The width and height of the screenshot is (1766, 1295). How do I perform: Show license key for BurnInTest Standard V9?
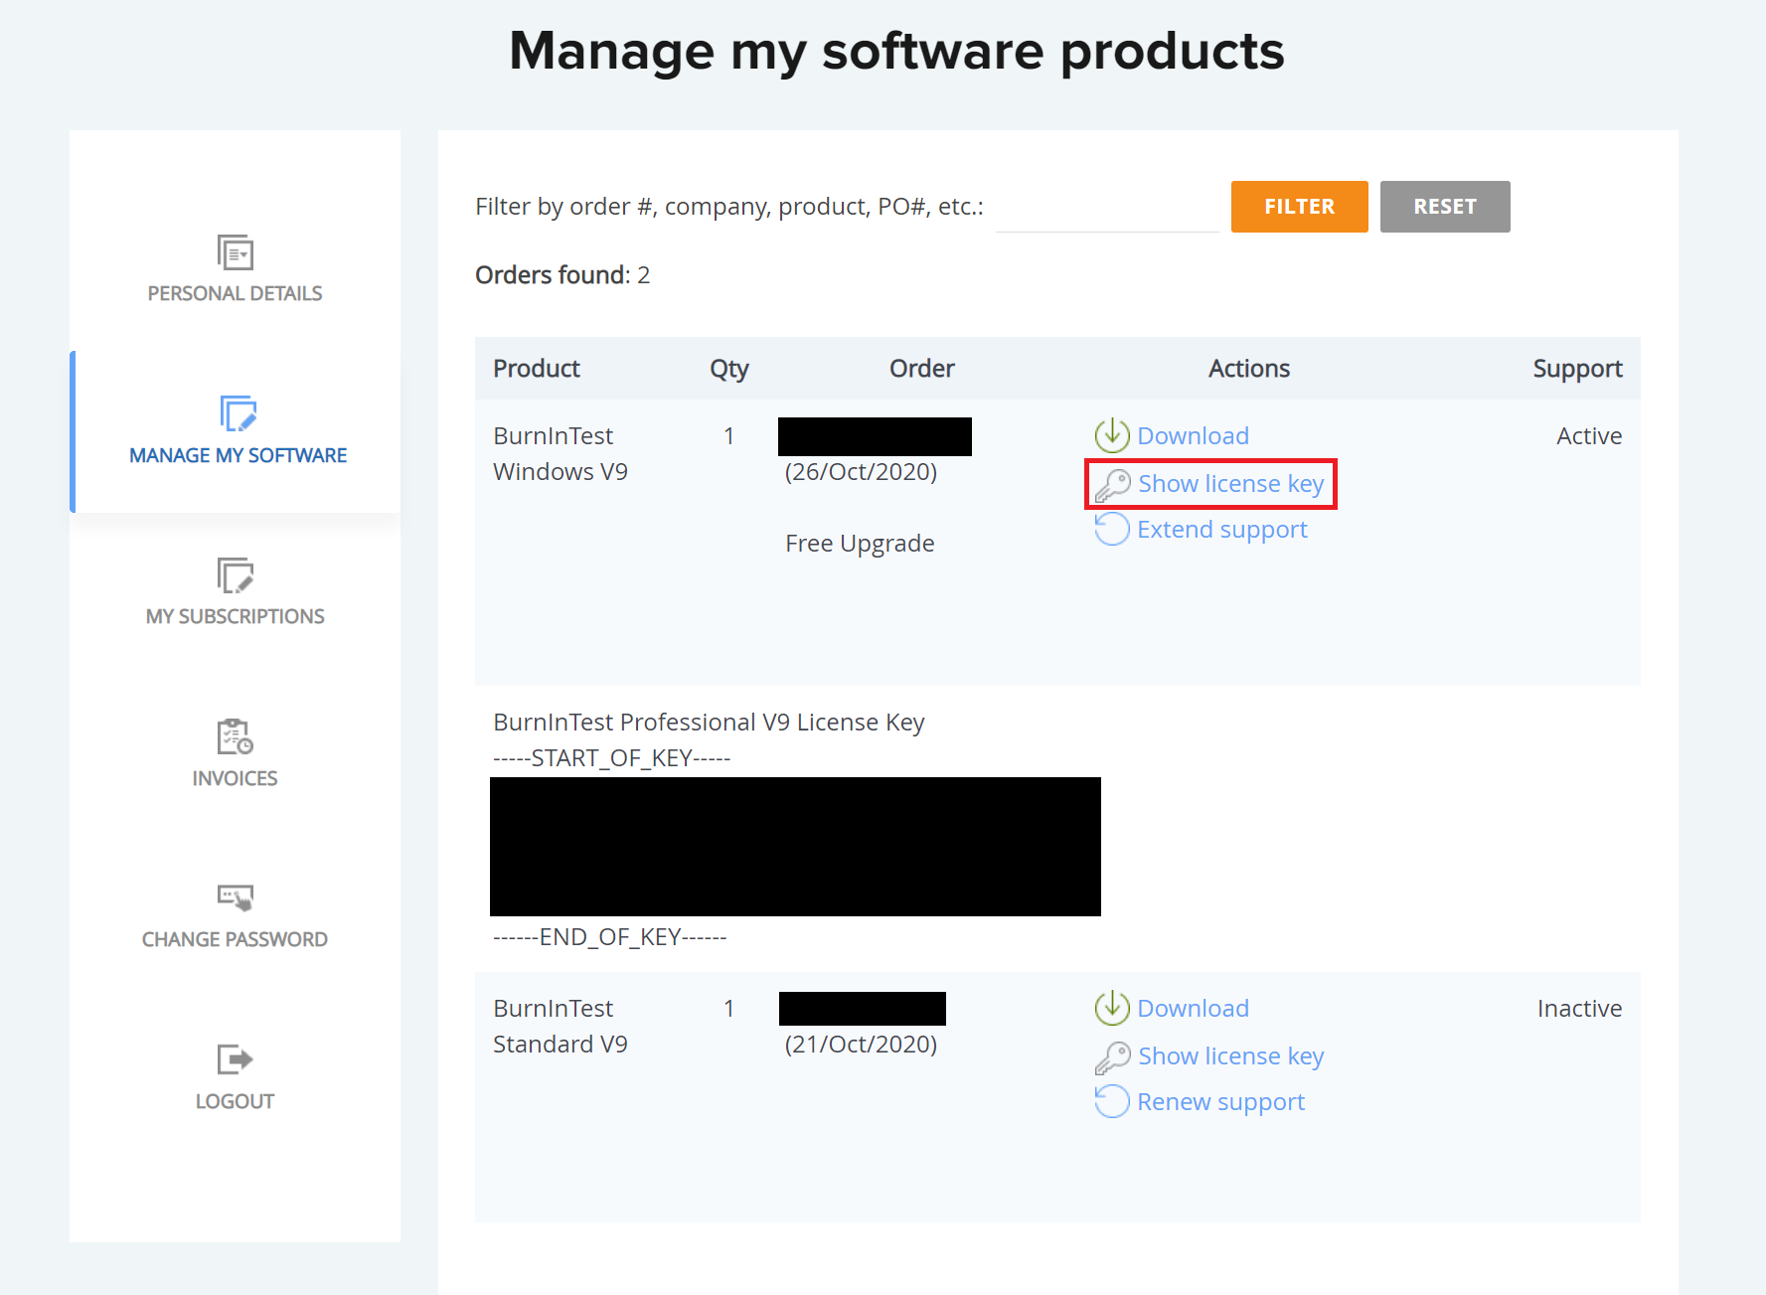coord(1231,1056)
